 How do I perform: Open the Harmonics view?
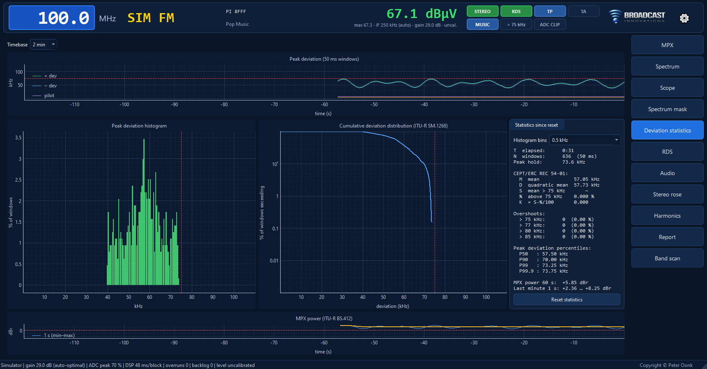[667, 216]
